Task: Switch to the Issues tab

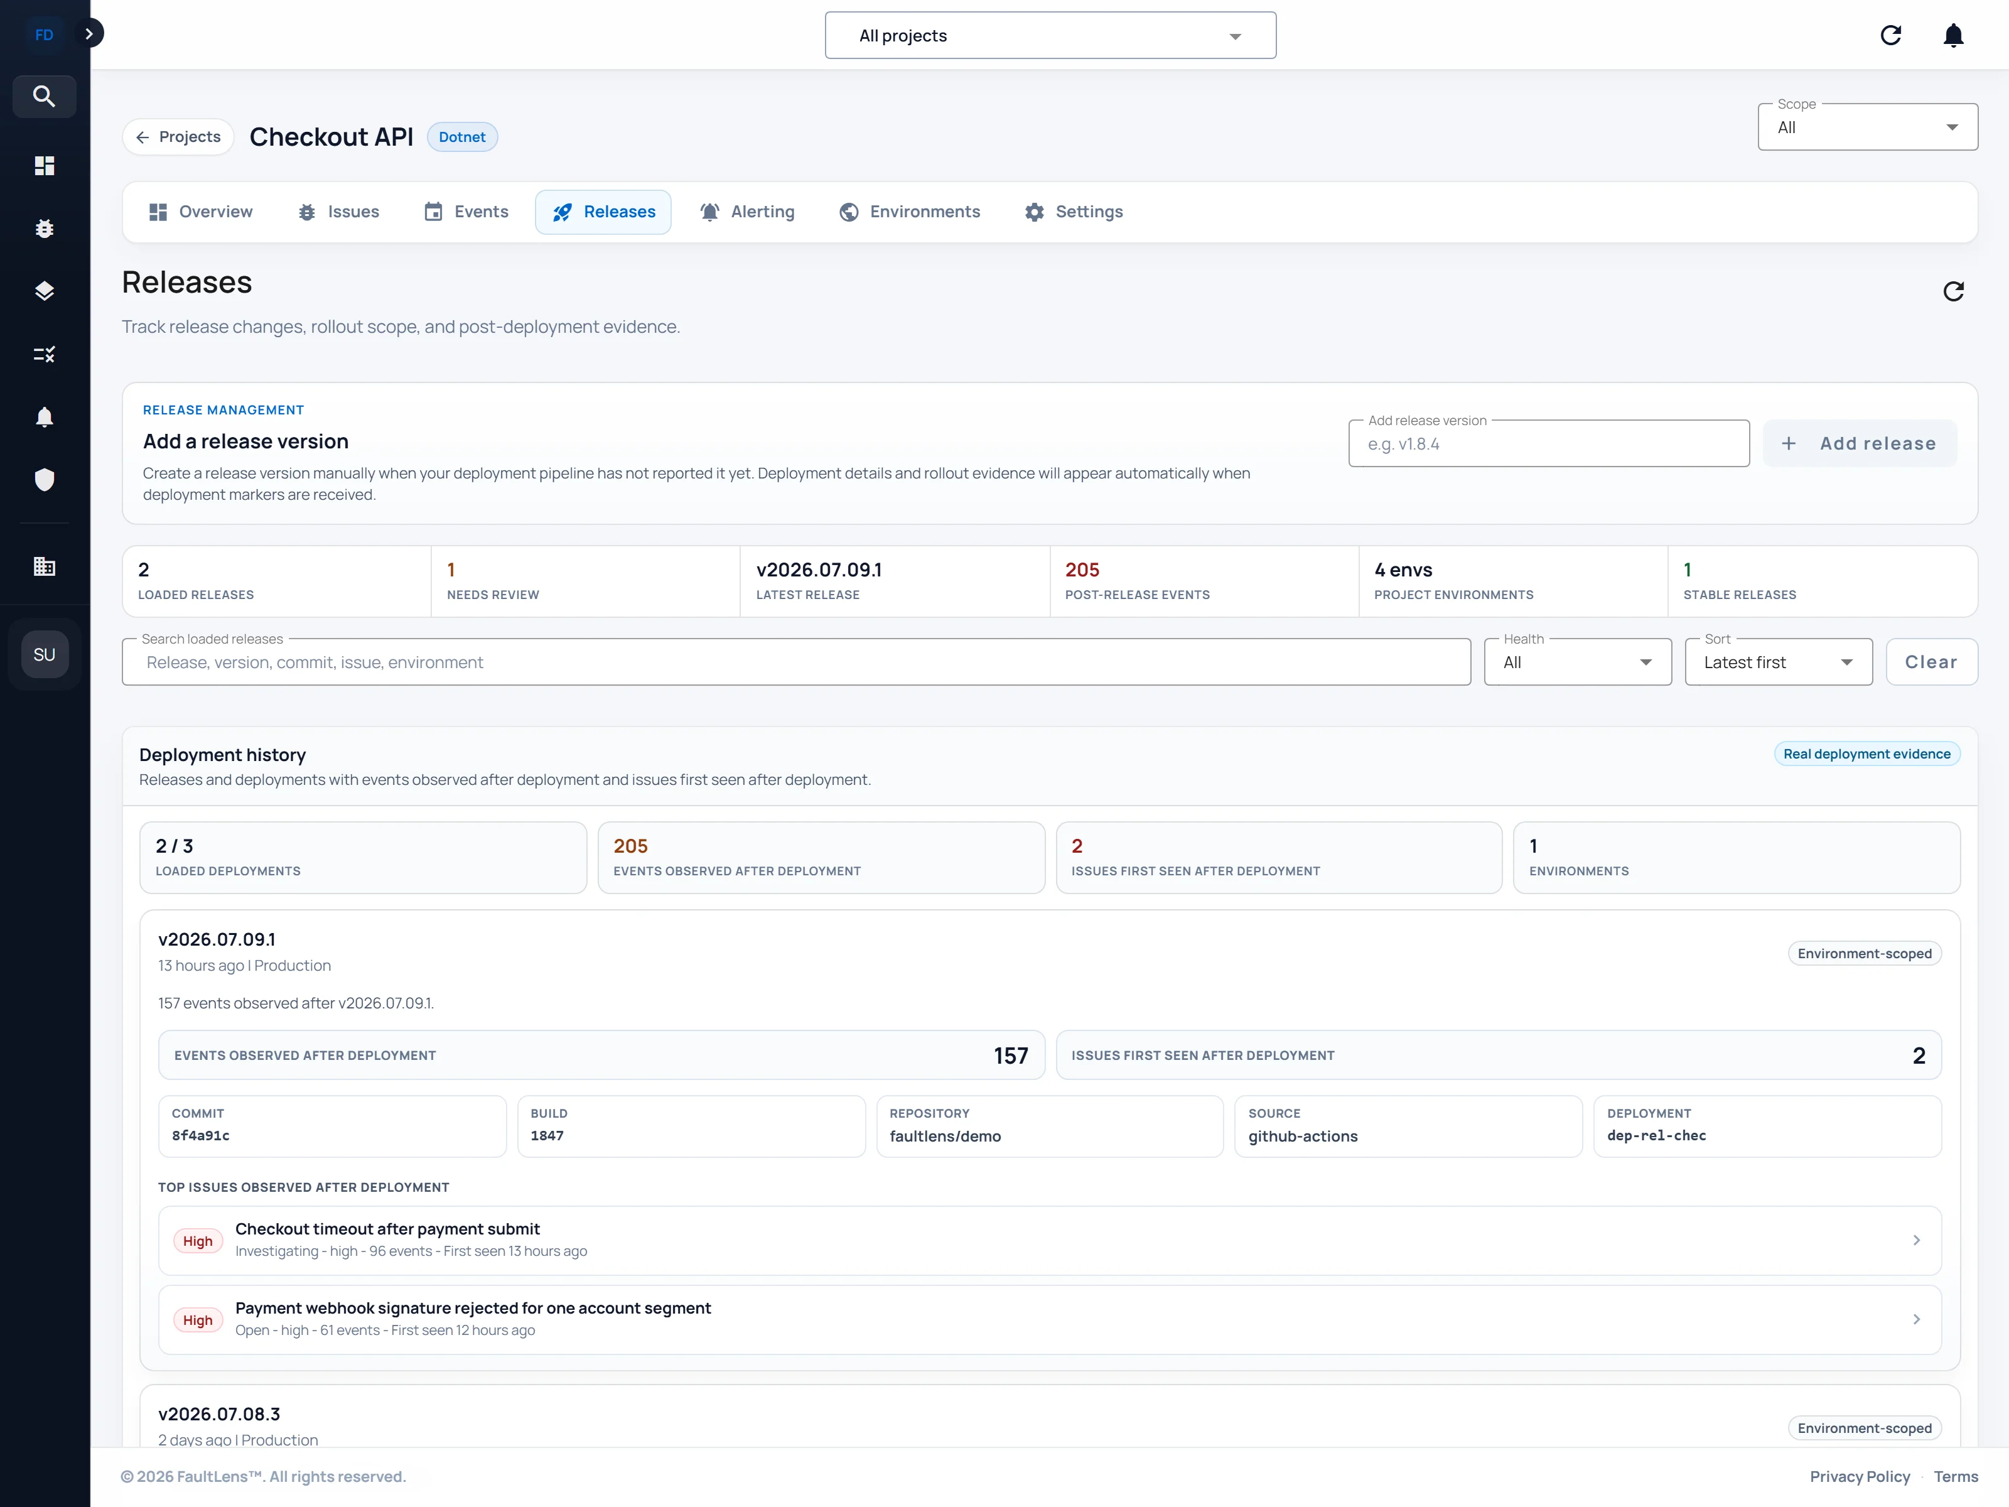Action: point(339,212)
